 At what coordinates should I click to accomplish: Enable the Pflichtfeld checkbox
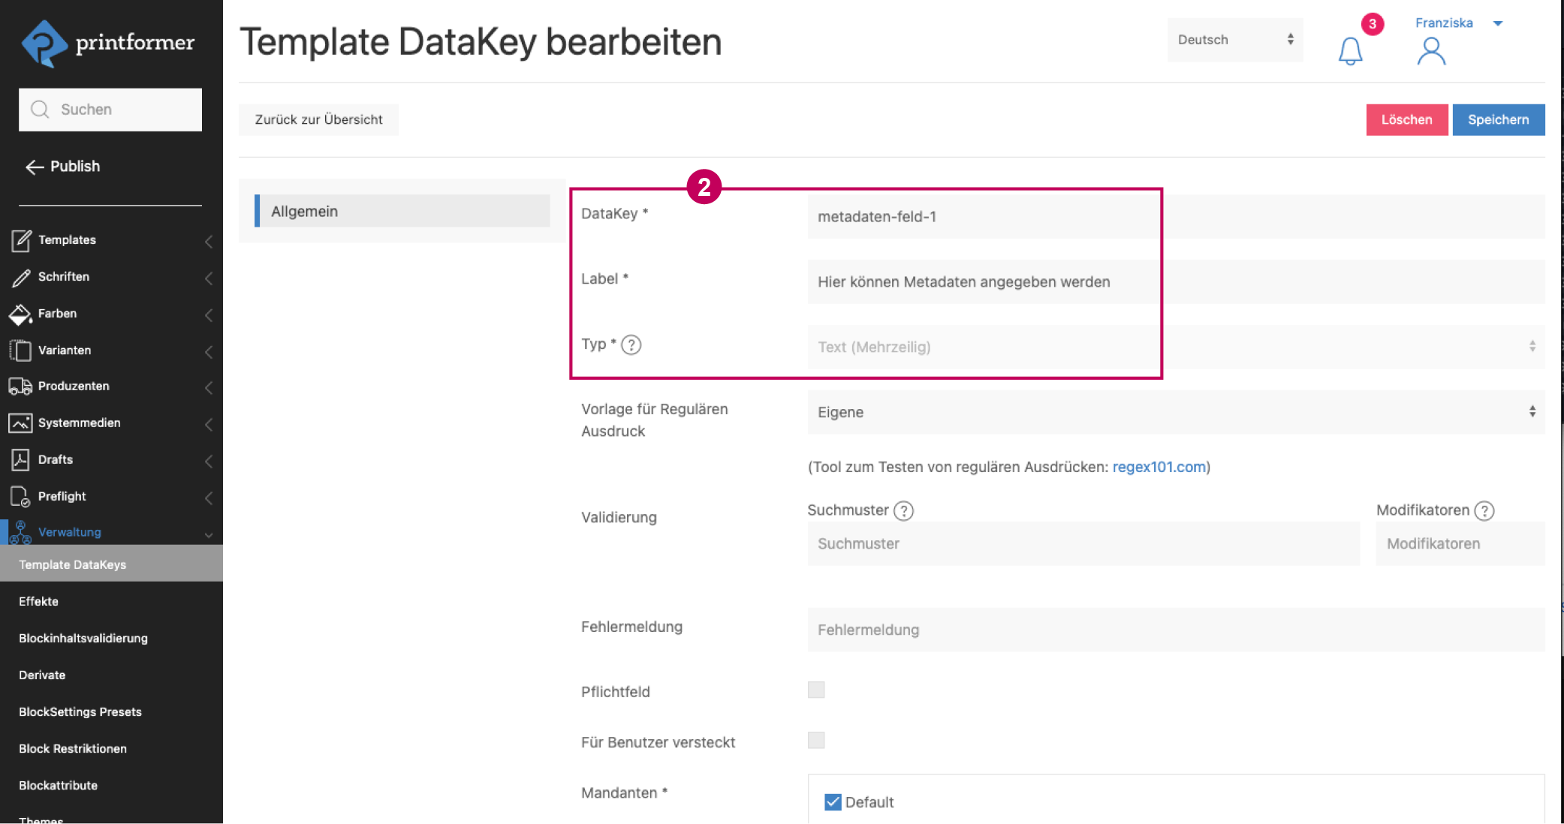point(816,690)
